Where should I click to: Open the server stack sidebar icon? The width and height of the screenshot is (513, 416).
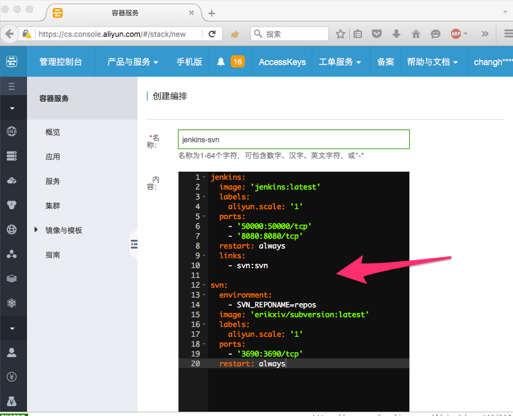tap(12, 156)
